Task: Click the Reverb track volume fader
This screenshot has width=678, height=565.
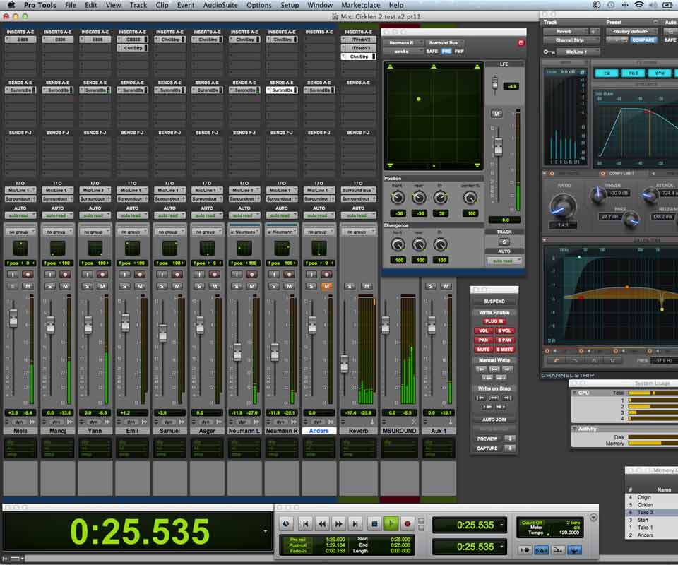Action: point(344,364)
